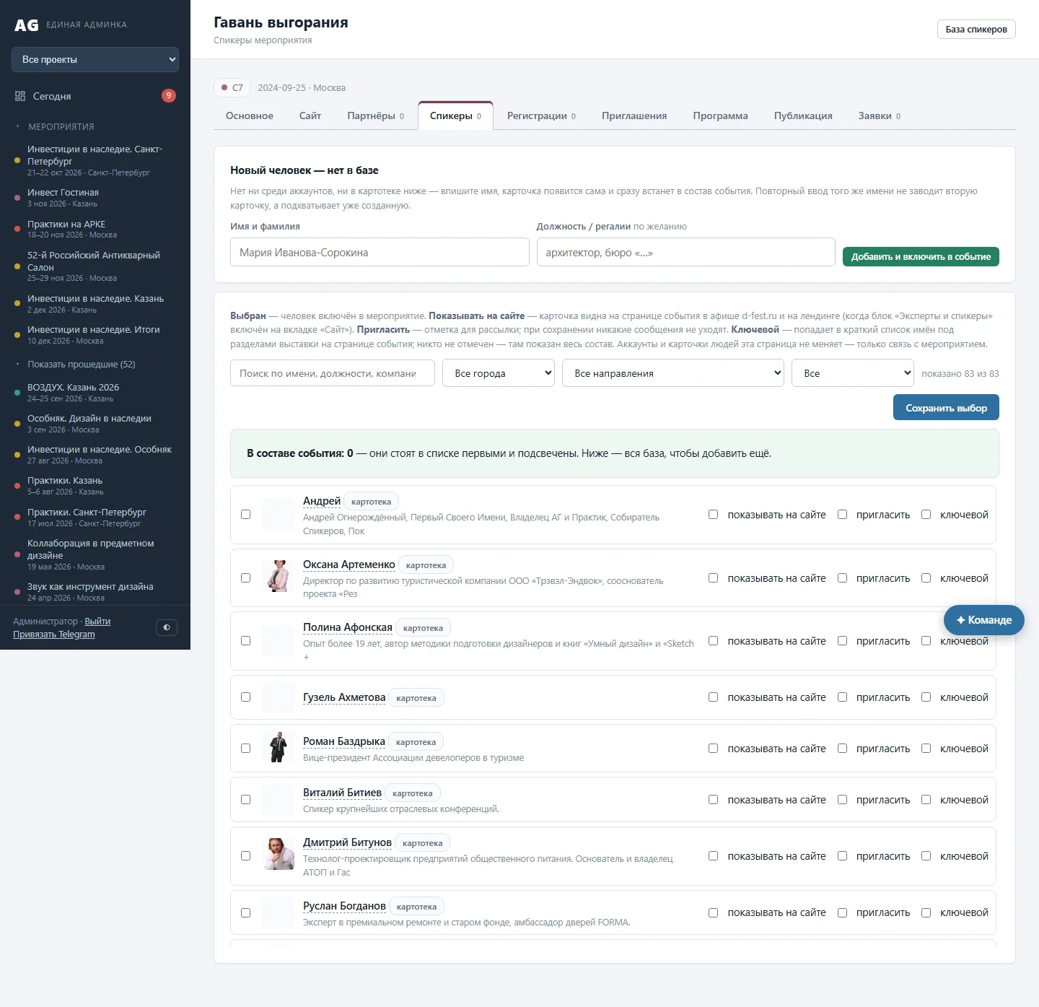Viewport: 1039px width, 1007px height.
Task: Open Полина Афонская's speaker name link
Action: (x=348, y=627)
